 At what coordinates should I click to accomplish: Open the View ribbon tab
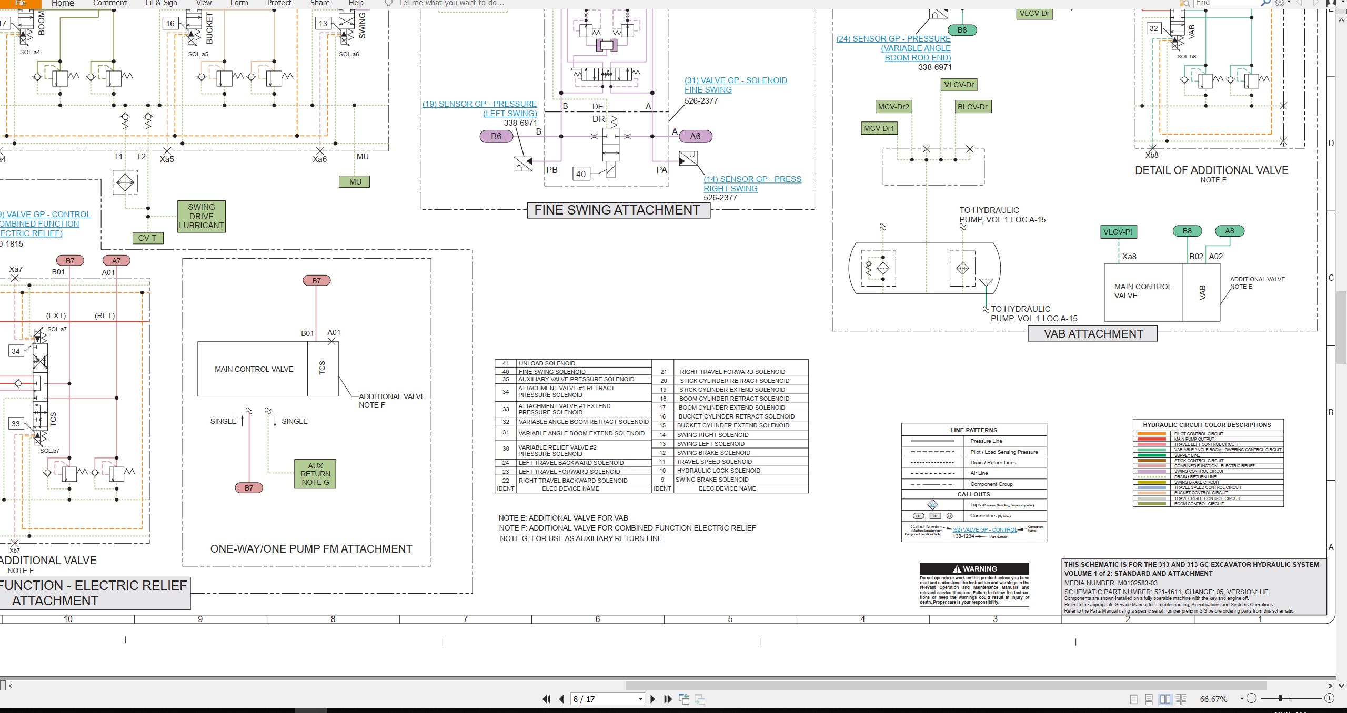click(204, 3)
